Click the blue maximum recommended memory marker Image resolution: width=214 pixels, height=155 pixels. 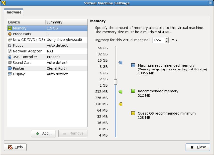[x=121, y=62]
